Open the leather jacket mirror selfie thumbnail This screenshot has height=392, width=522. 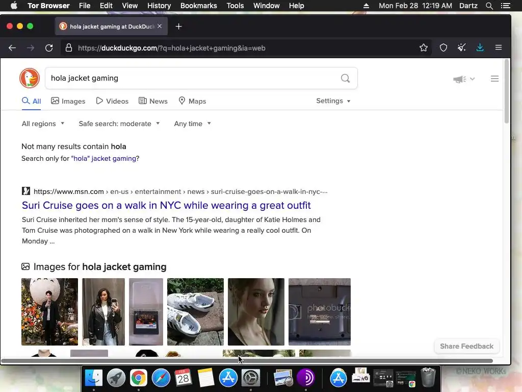(103, 312)
